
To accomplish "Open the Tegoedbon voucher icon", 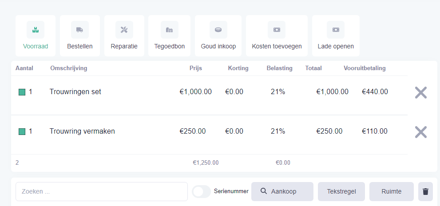I will pos(169,30).
